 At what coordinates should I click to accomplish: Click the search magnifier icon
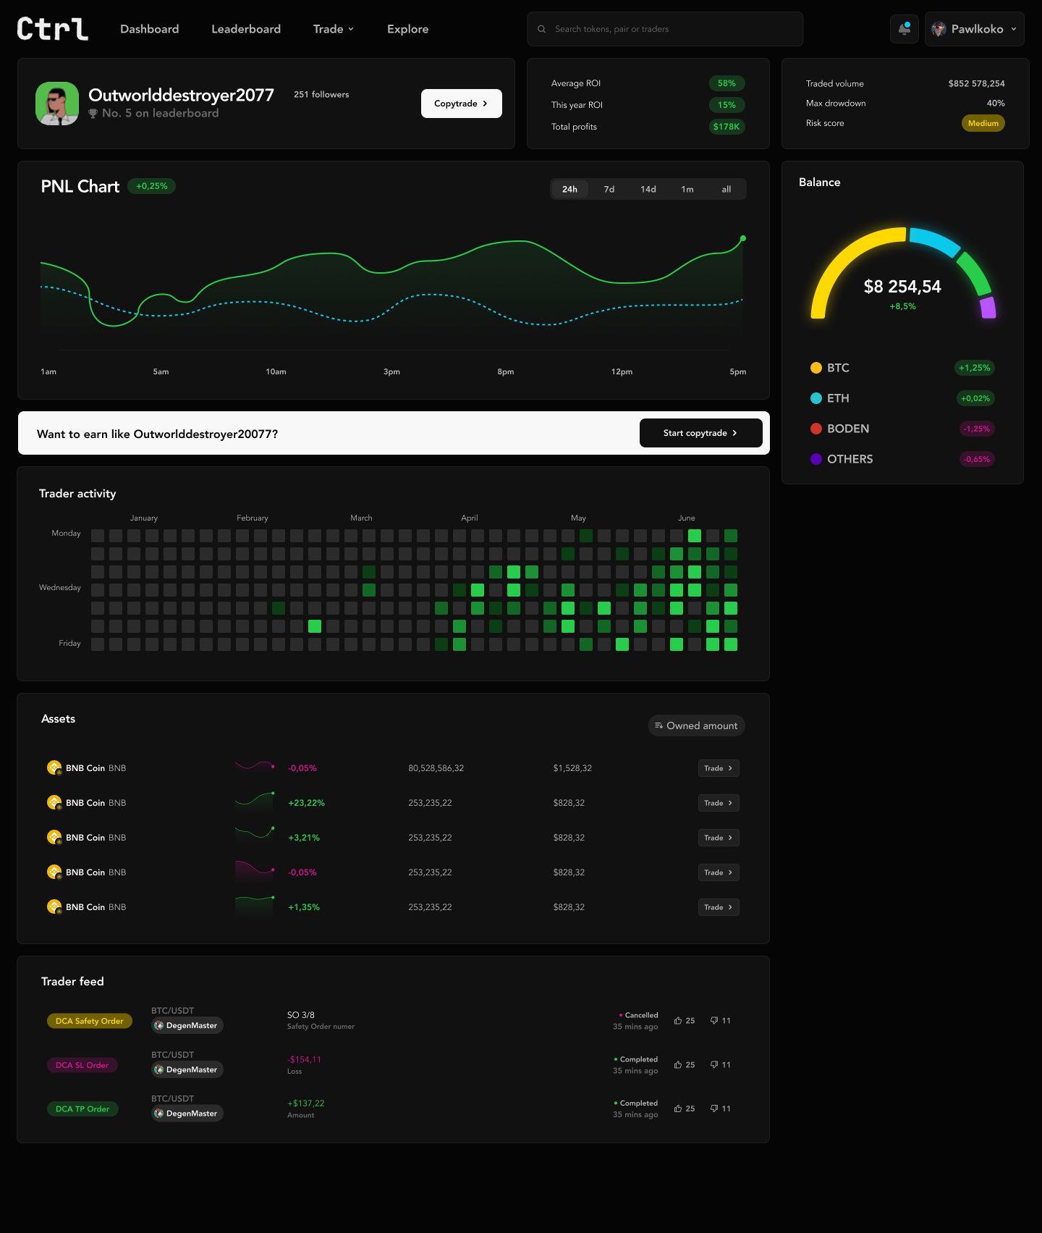click(541, 29)
